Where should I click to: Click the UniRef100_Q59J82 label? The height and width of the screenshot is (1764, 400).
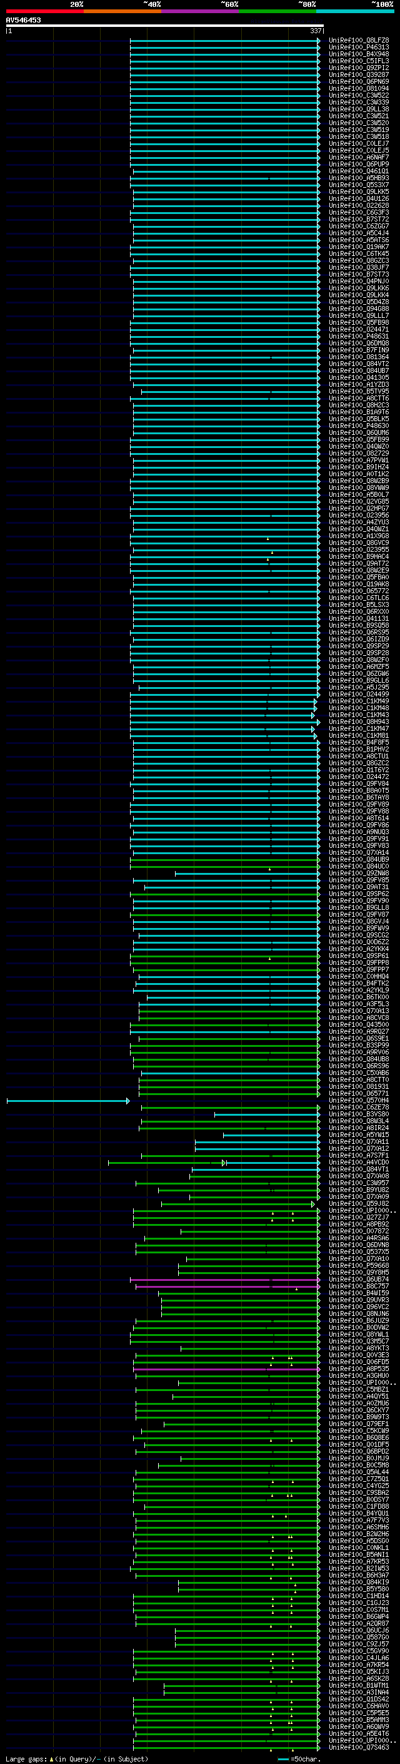point(359,1204)
